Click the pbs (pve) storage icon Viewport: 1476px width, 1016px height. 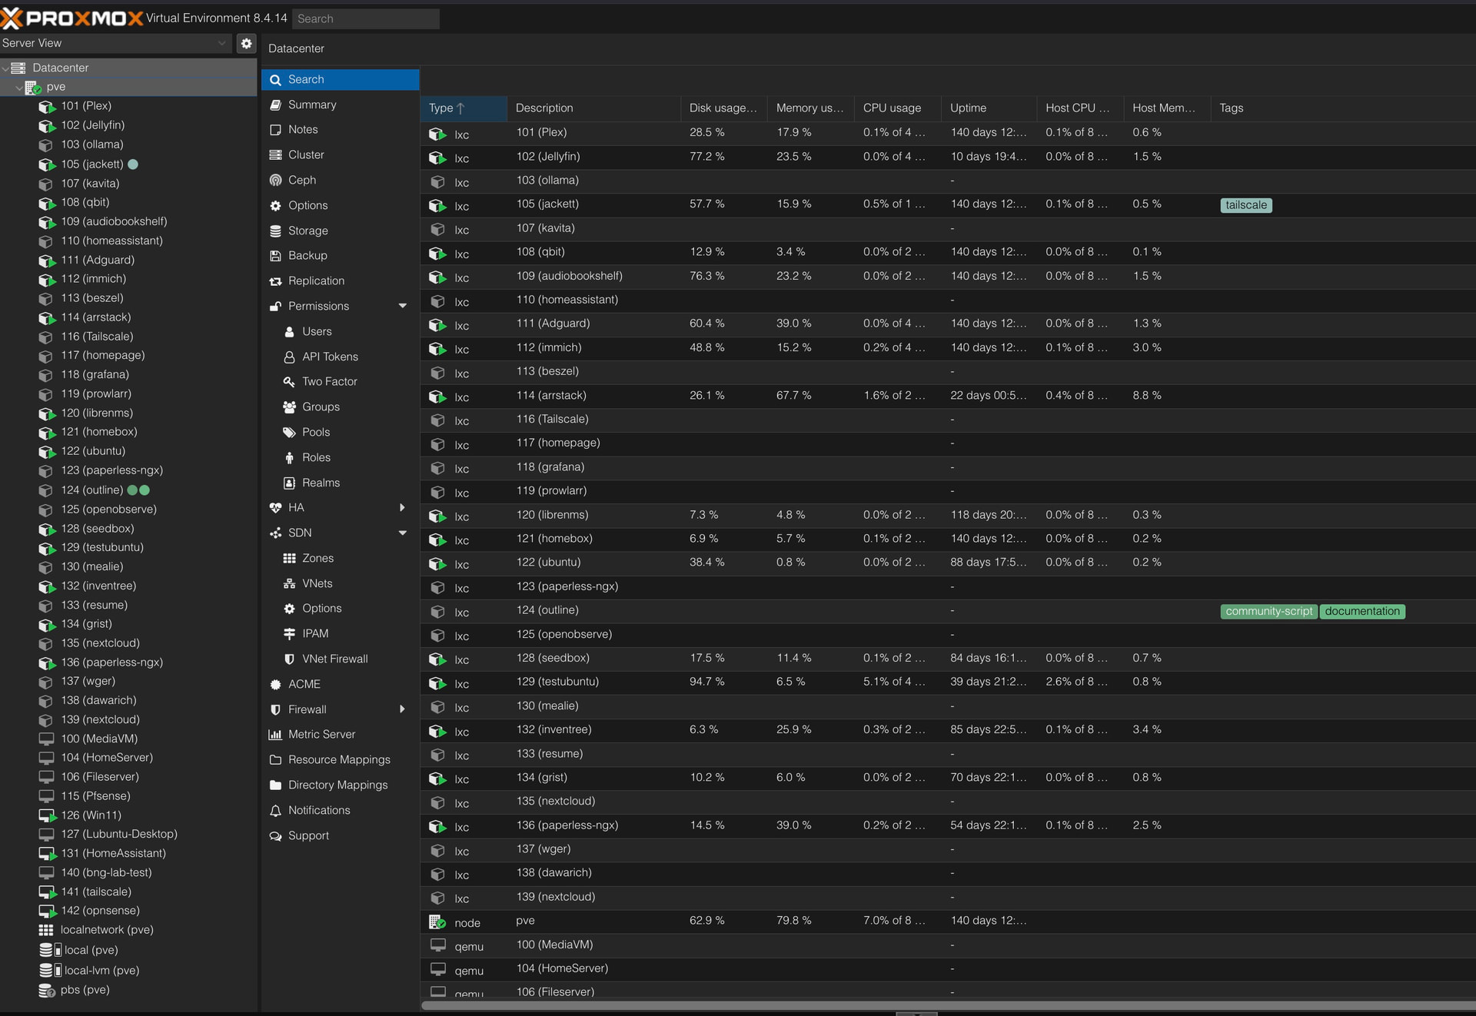coord(46,990)
